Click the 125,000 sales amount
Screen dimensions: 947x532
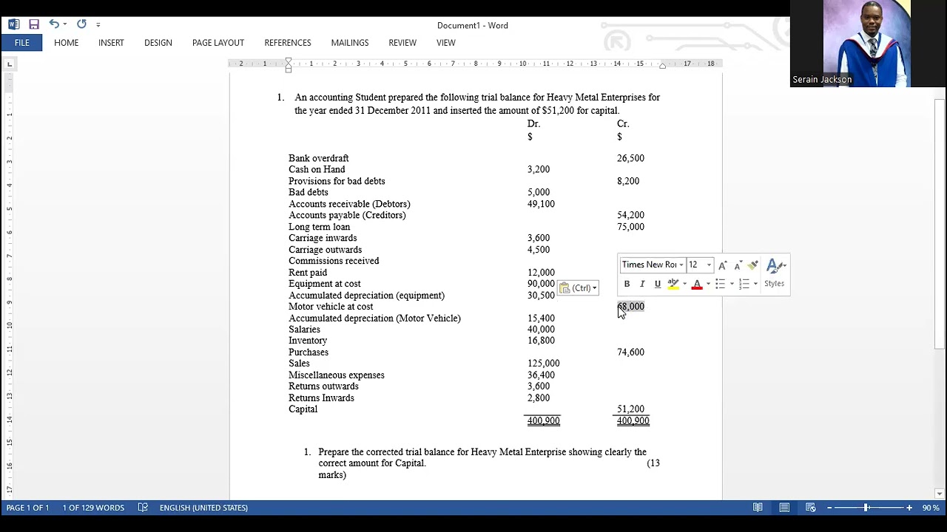543,364
